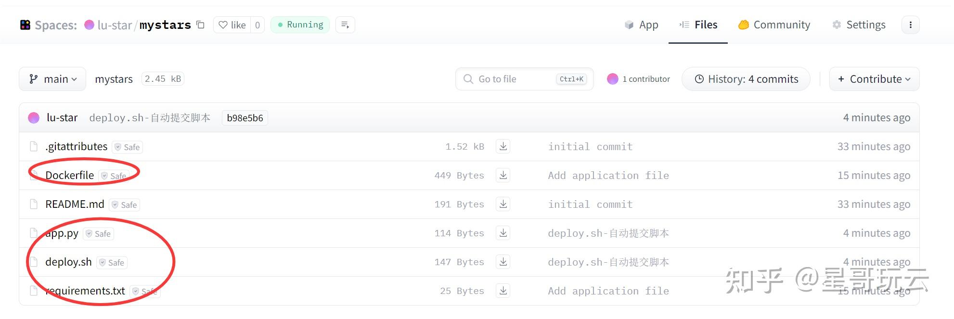Click Safe badge next to Dockerfile
Screen dimensions: 954x319
point(114,176)
